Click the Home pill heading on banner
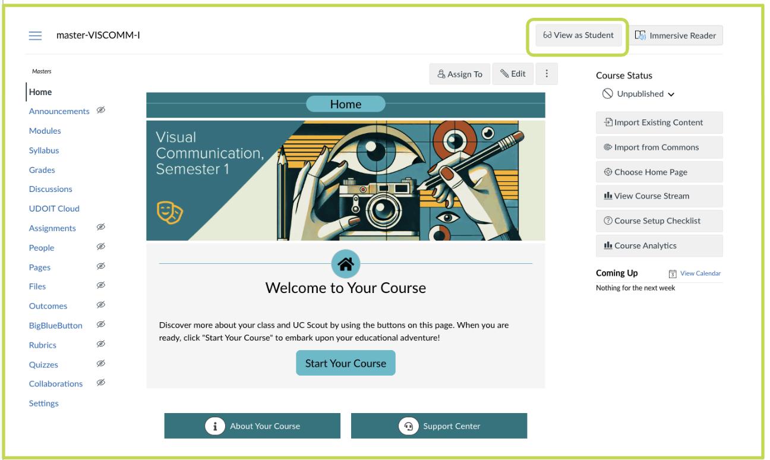 coord(345,105)
